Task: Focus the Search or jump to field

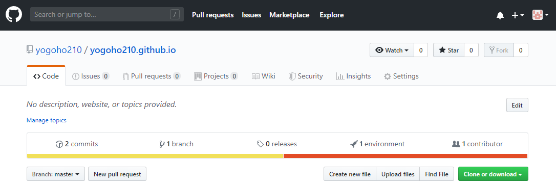Action: coord(106,15)
